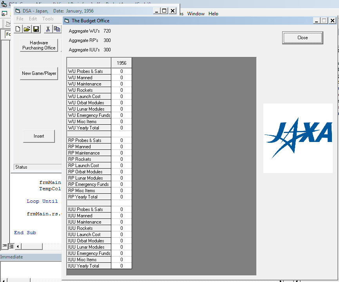Open the Edit menu in DSA window

(x=33, y=19)
